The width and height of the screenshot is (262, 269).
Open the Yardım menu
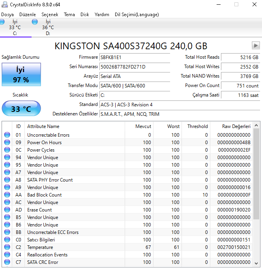tap(102, 15)
